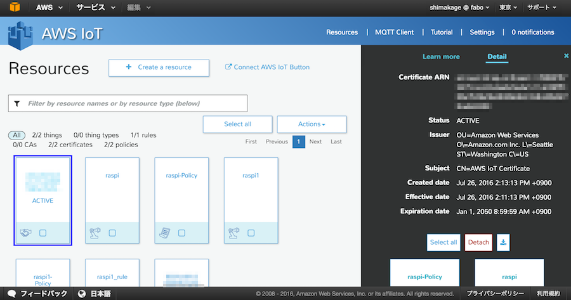The height and width of the screenshot is (300, 571).
Task: Switch to the Learn more tab
Action: coord(441,56)
